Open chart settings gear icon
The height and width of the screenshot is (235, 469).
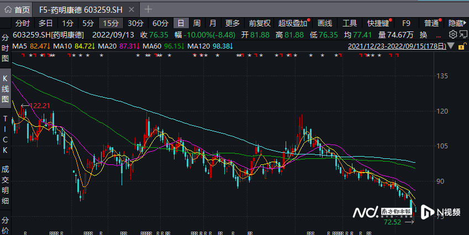[453, 35]
